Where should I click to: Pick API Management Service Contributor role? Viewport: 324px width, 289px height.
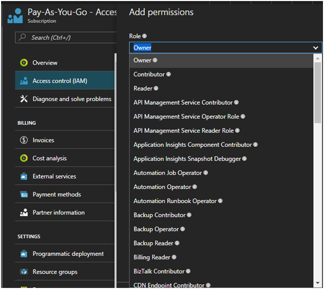[221, 103]
